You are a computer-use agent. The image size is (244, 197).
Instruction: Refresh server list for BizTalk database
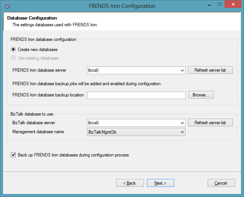[210, 123]
